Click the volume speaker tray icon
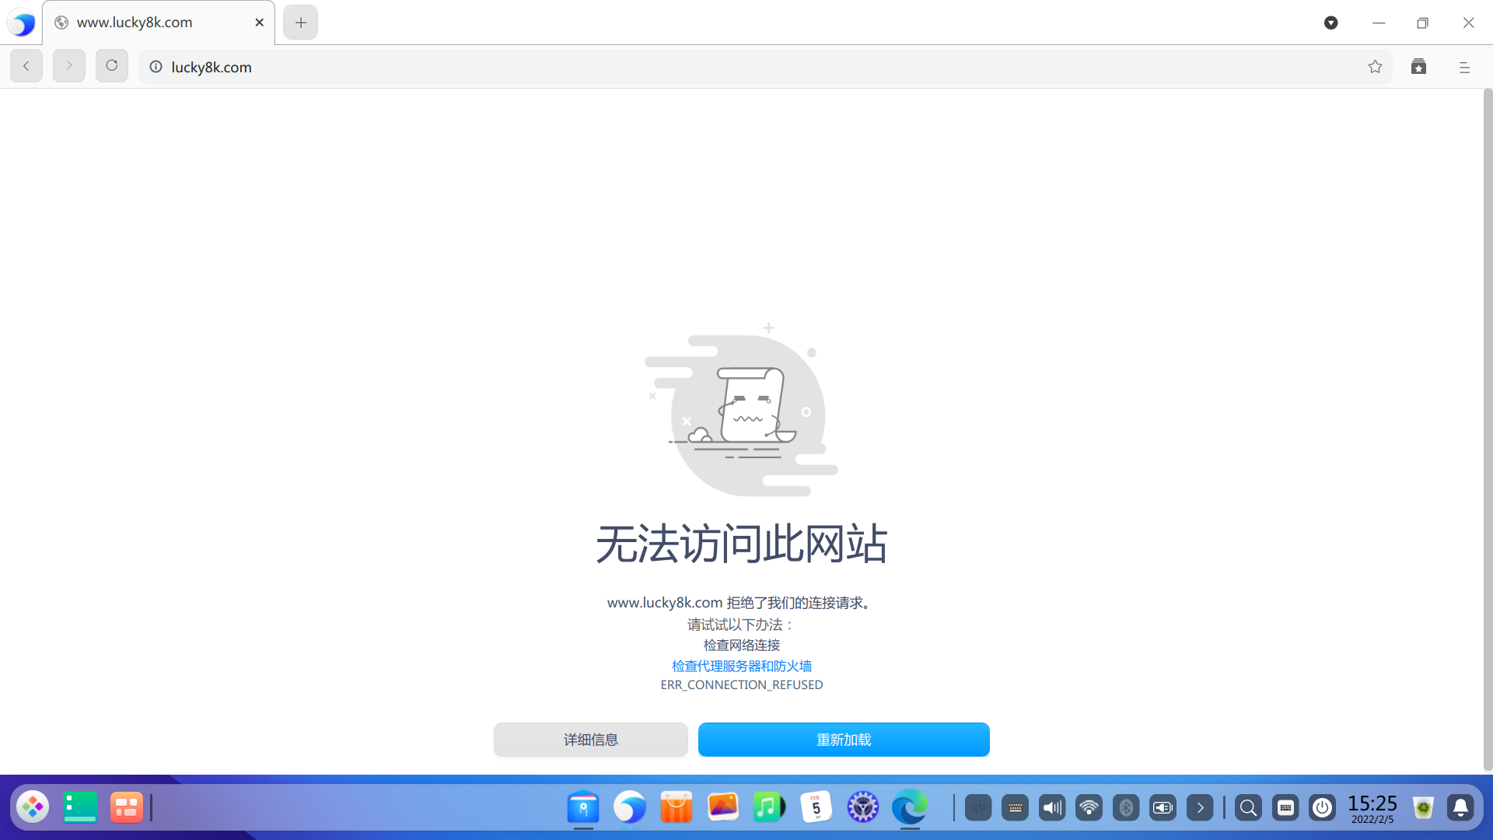 coord(1052,808)
